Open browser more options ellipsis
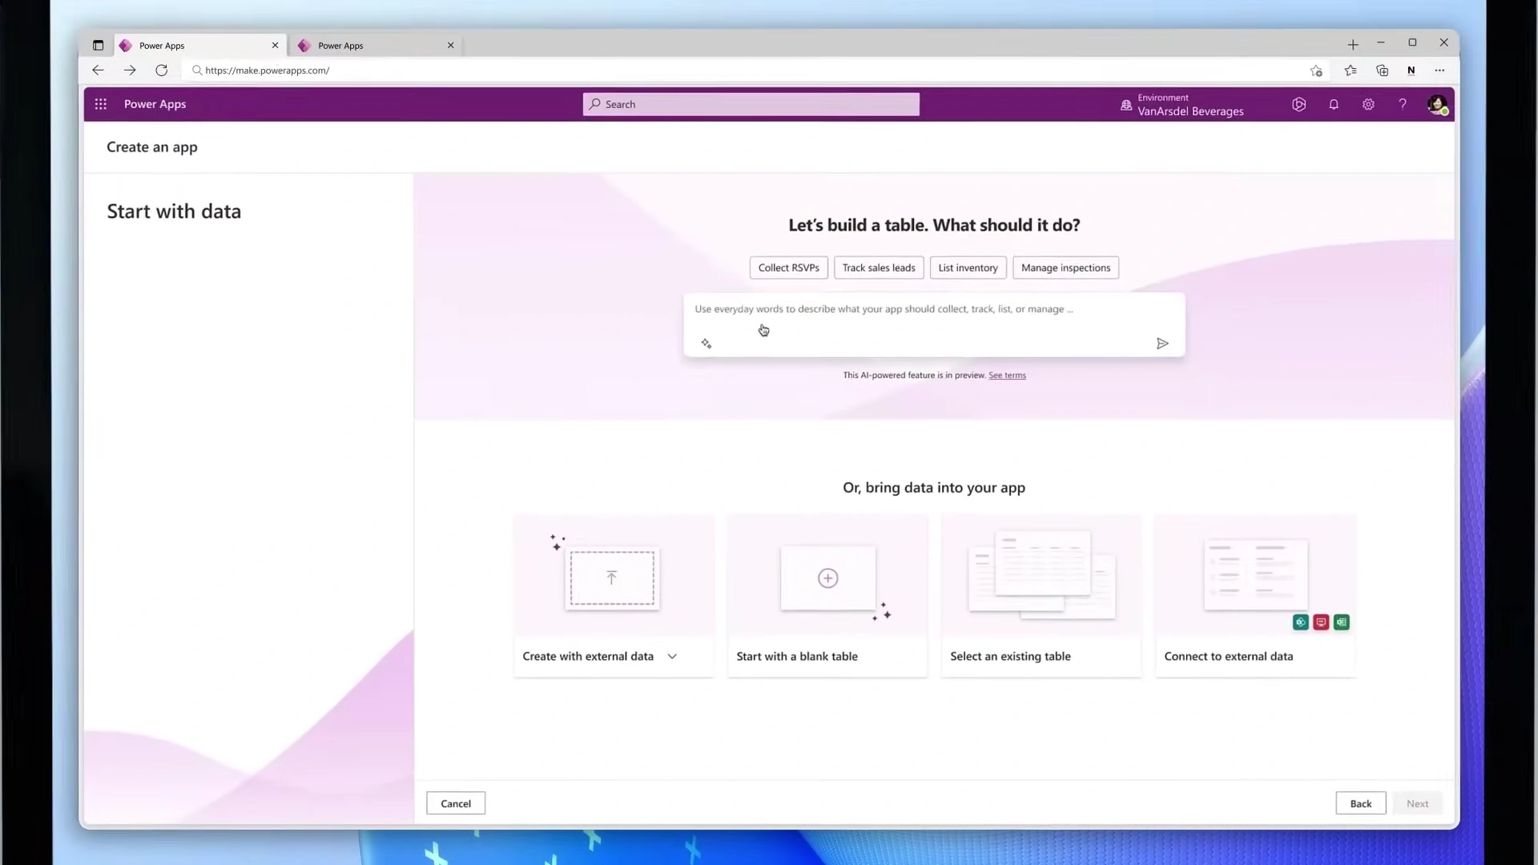 point(1439,70)
